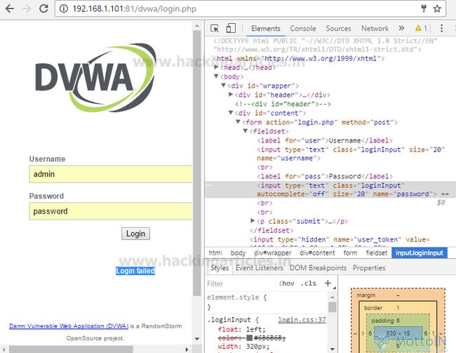Switch to the Console tab

tap(303, 29)
